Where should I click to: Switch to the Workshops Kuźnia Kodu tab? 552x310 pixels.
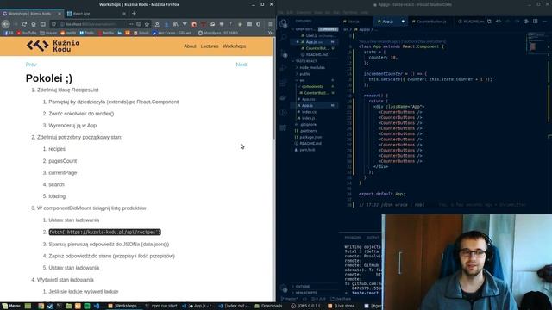click(32, 14)
